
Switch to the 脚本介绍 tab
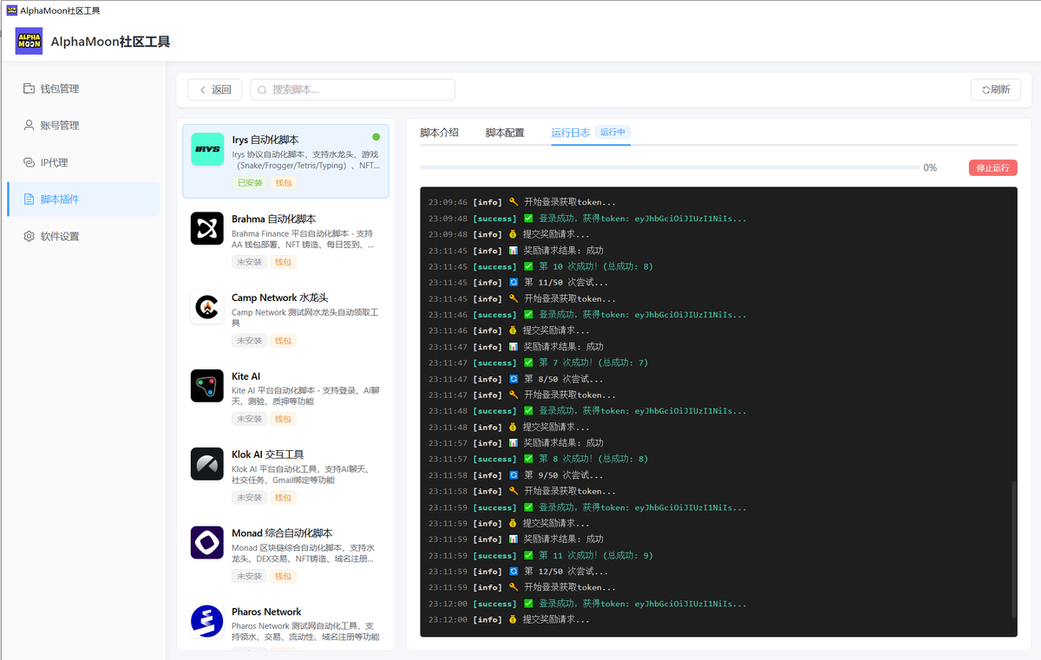pyautogui.click(x=439, y=133)
